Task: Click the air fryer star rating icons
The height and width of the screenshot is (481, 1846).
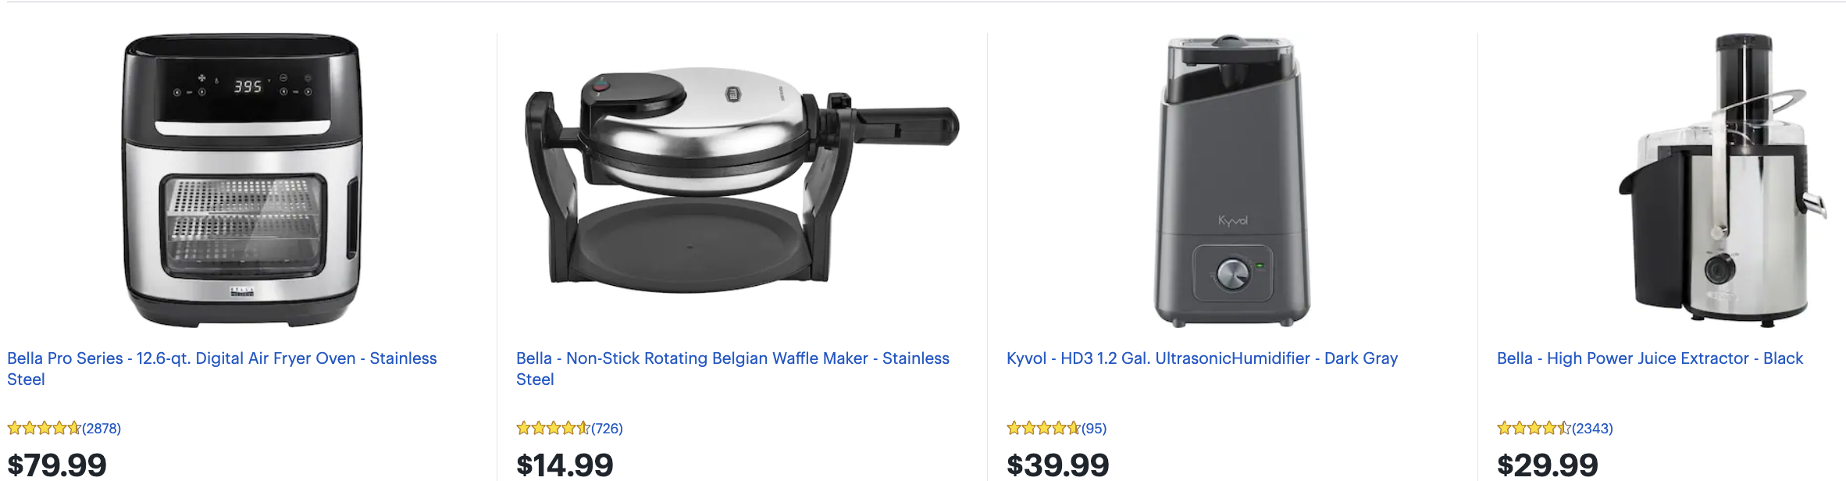Action: [x=44, y=428]
